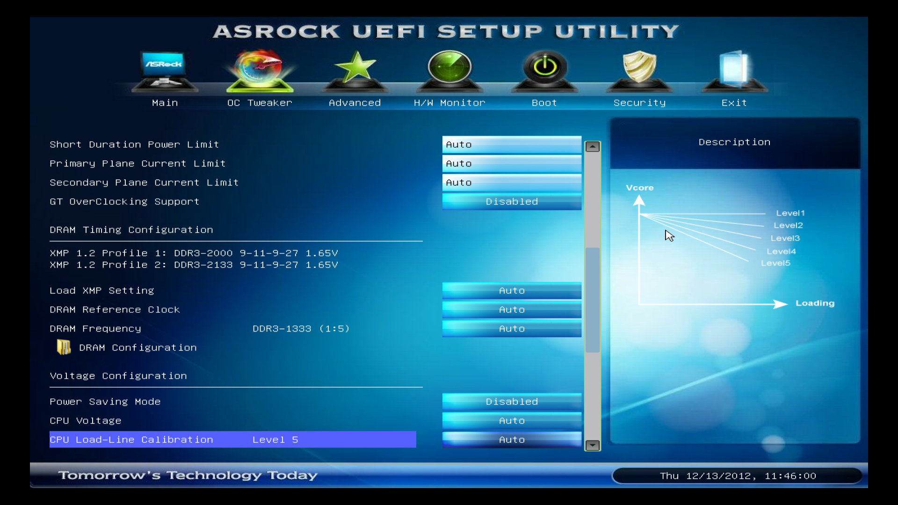Screen dimensions: 898x505
Task: Open Load XMP Setting Auto dropdown
Action: coord(512,290)
